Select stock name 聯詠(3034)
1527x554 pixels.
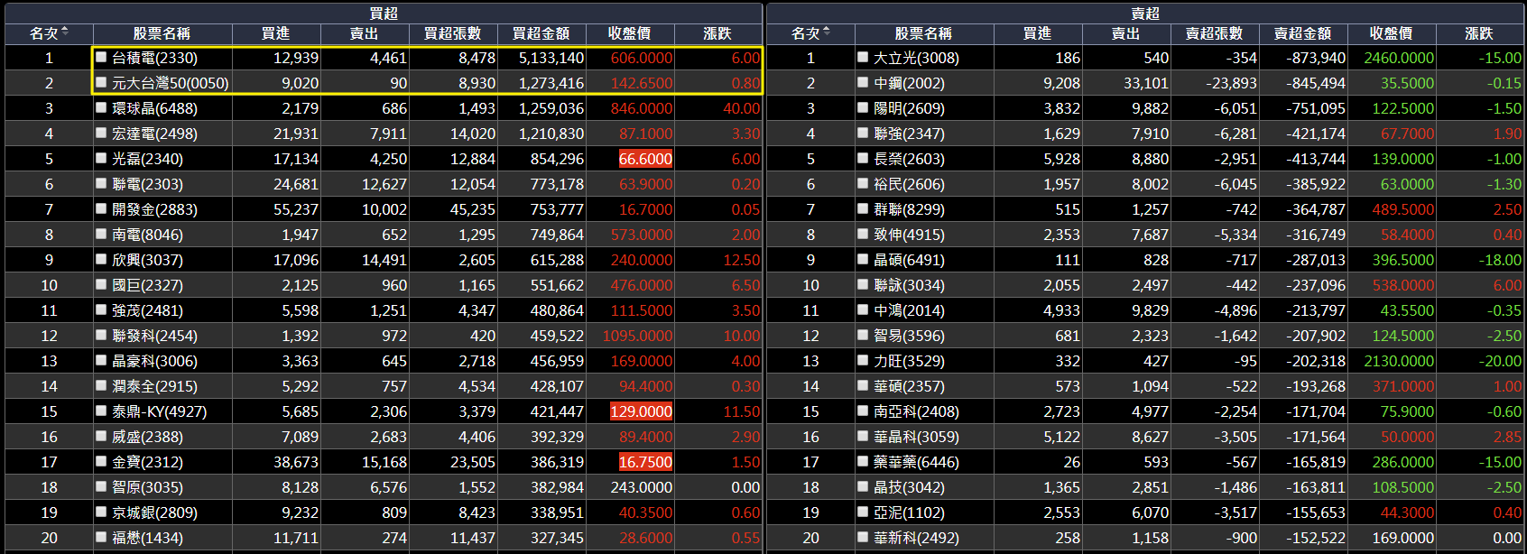click(x=909, y=285)
